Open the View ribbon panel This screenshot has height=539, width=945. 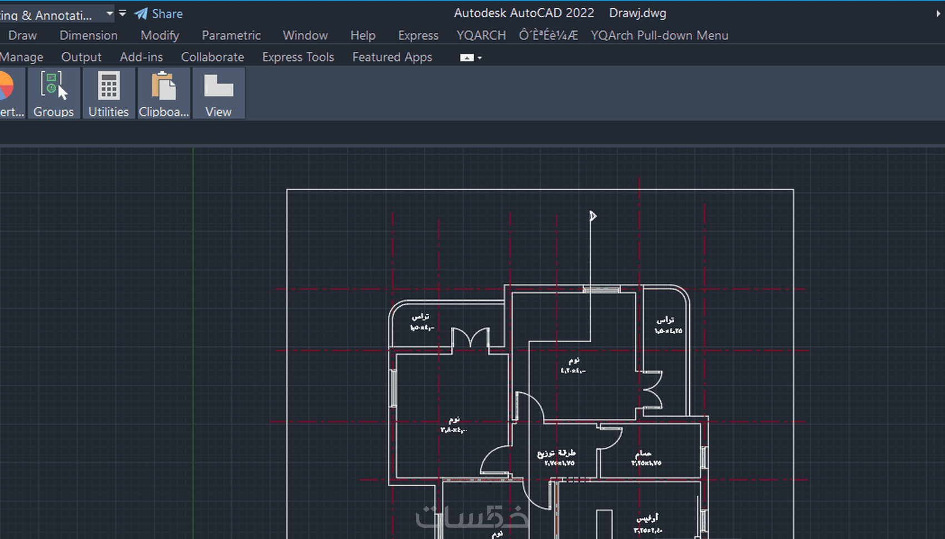pos(218,93)
